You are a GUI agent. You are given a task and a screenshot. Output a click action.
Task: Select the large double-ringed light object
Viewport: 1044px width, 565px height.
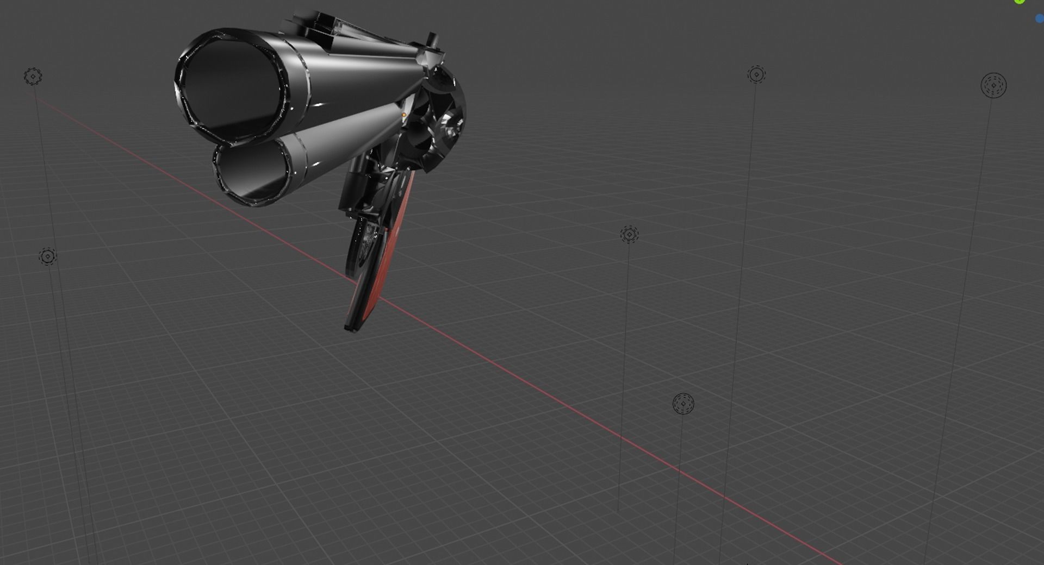click(993, 85)
